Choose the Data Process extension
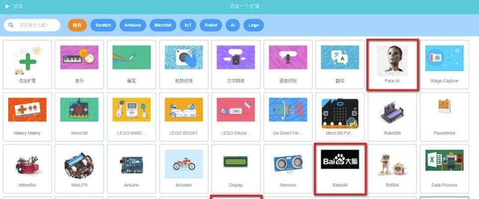479x199 pixels. click(445, 169)
